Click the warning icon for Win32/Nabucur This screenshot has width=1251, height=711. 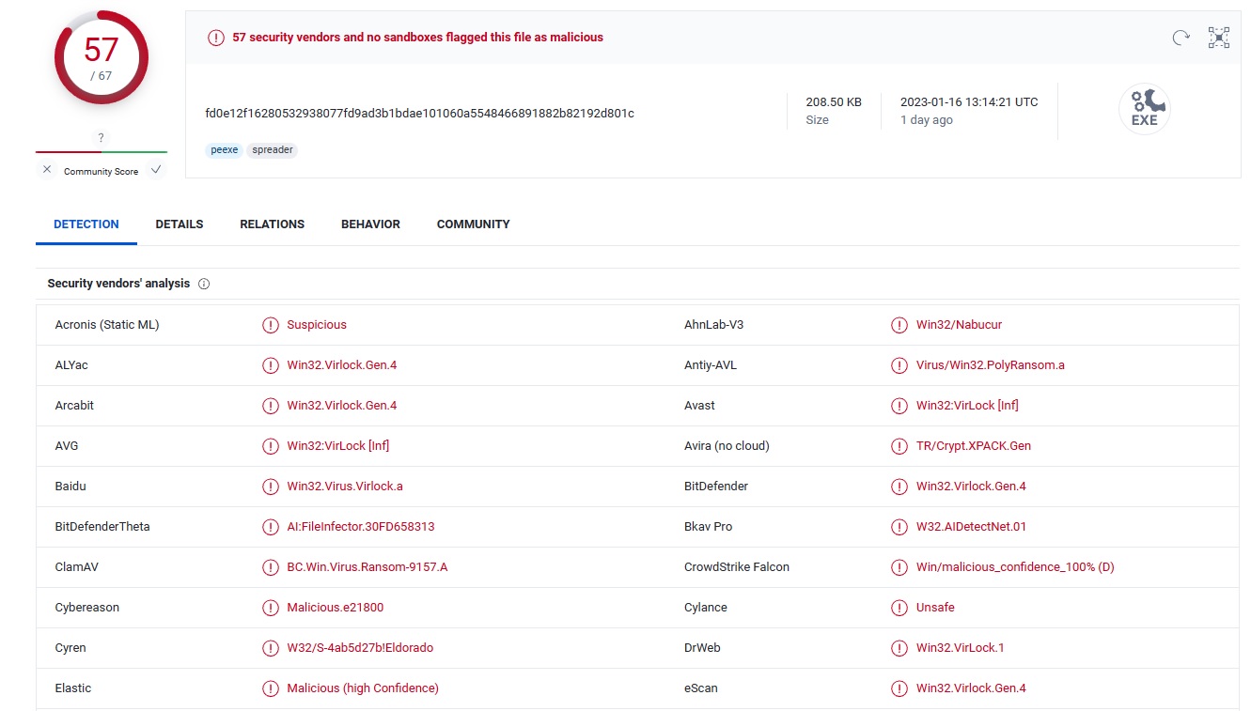[899, 325]
